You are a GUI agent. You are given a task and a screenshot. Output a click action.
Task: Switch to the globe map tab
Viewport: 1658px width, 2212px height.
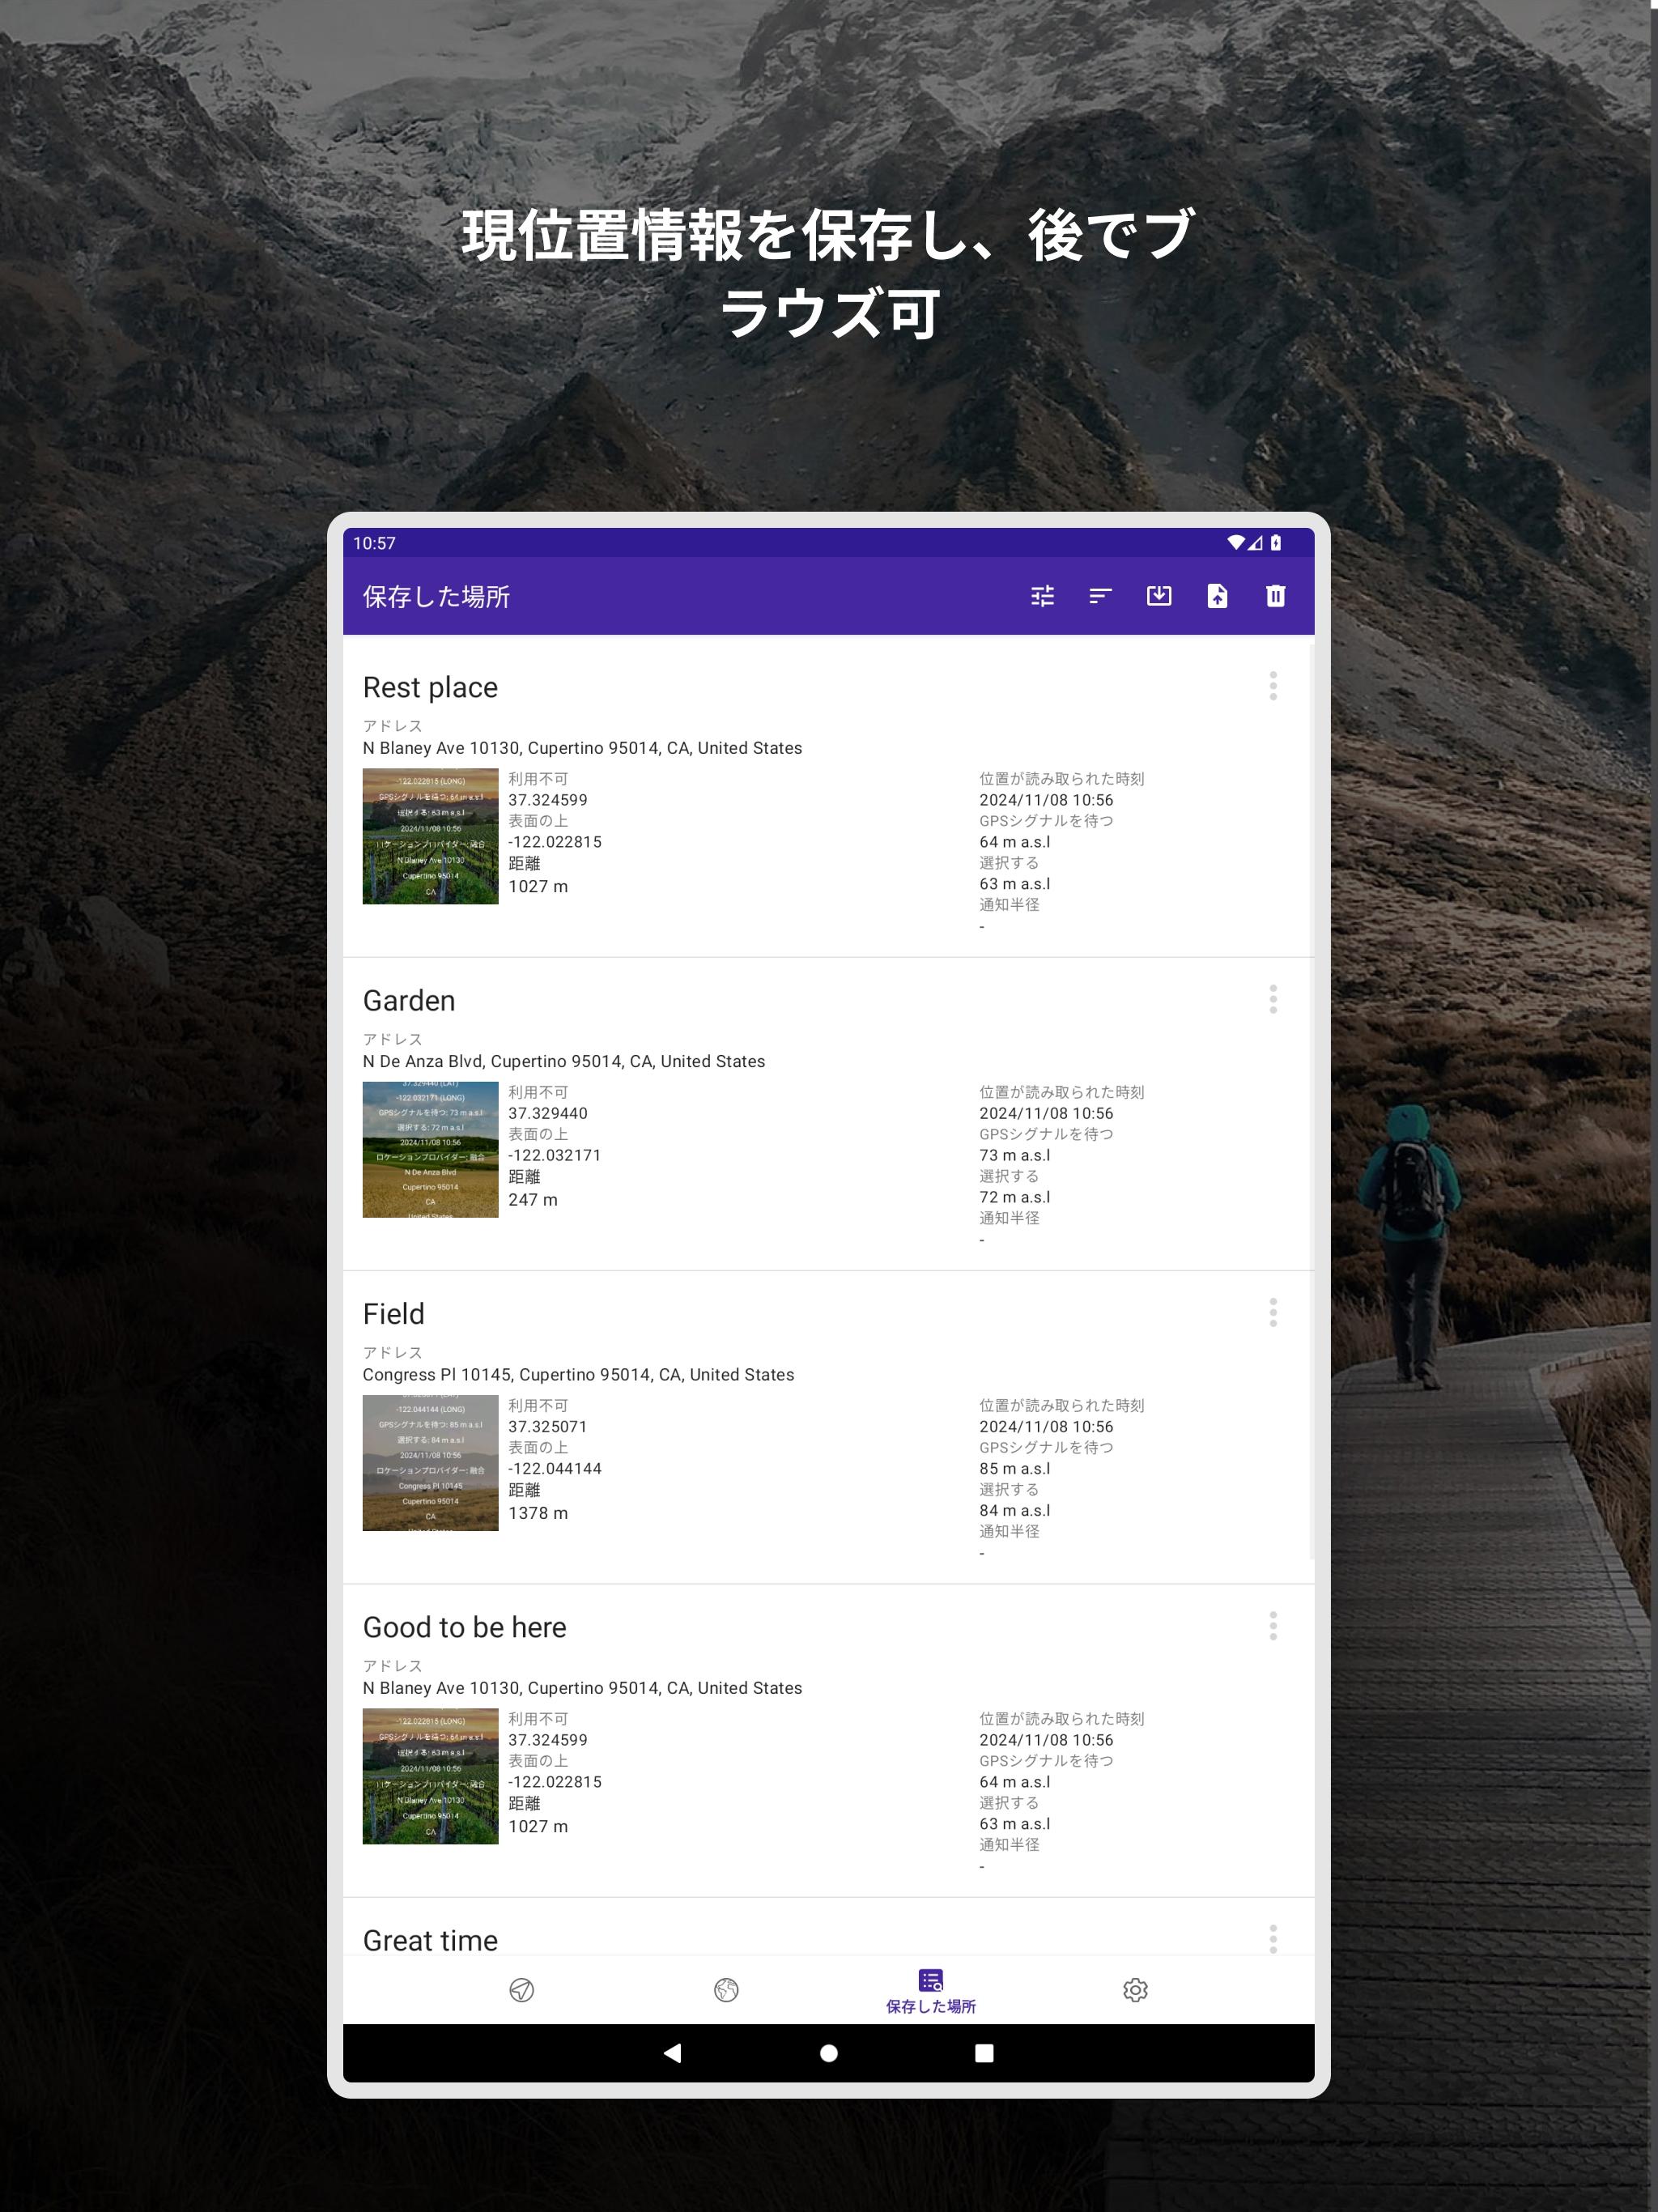tap(726, 1990)
